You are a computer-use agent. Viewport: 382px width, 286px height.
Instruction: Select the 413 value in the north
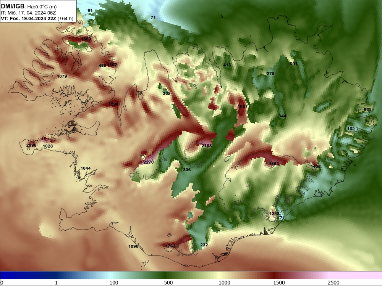click(x=227, y=65)
